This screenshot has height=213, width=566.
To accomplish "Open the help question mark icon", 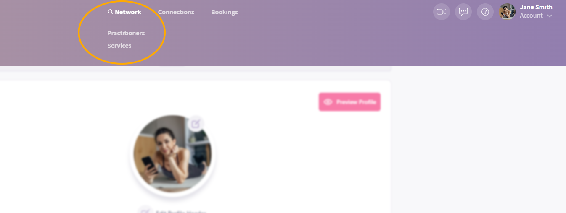I will [485, 12].
